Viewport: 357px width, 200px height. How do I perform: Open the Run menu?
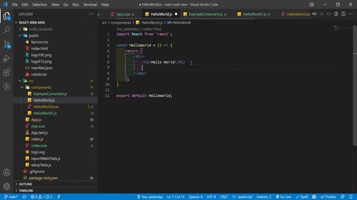(76, 4)
